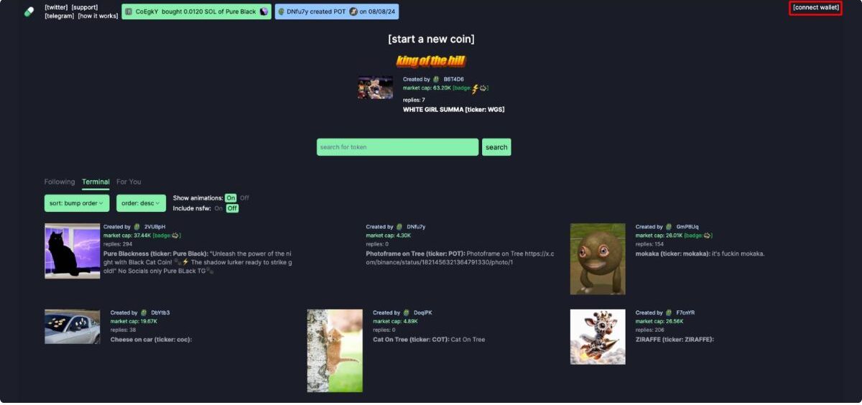Click the DNfu7y avatar in the blue ticker
862x405 pixels.
pyautogui.click(x=281, y=11)
